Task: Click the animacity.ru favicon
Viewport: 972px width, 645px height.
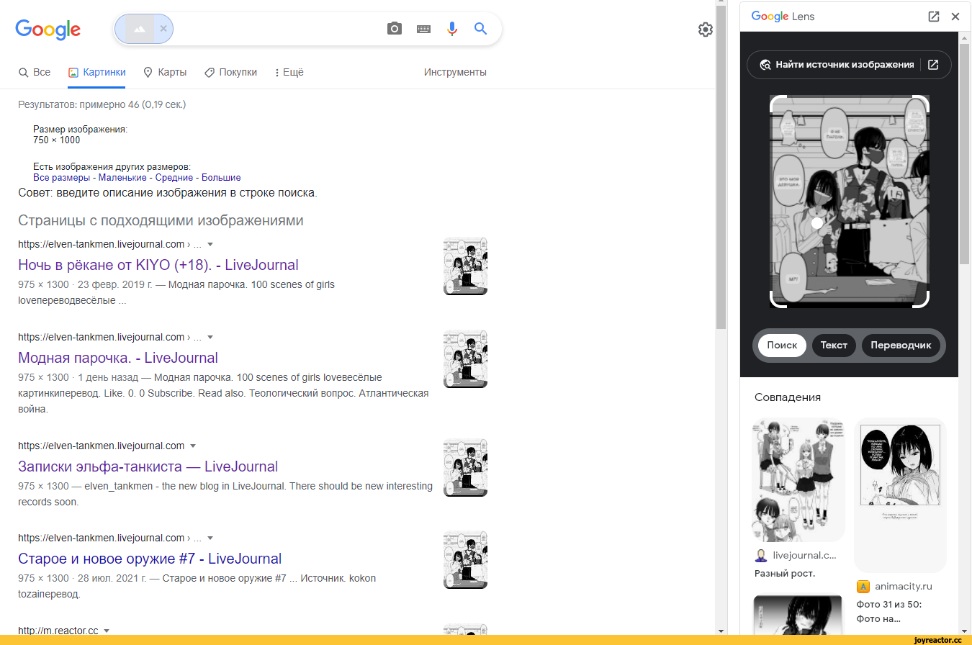Action: click(x=863, y=587)
